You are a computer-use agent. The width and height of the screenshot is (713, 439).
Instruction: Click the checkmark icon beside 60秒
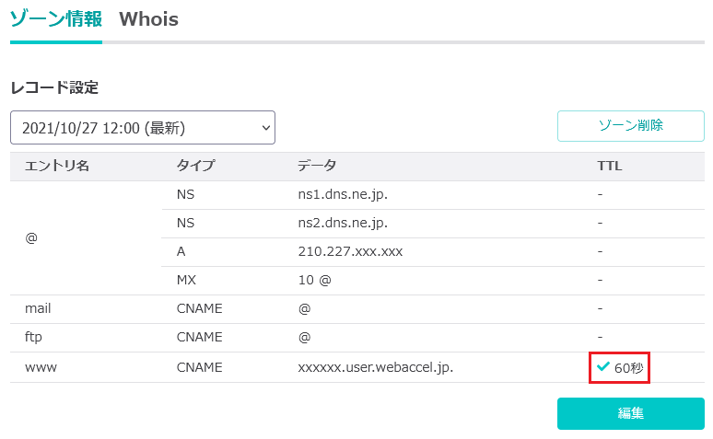(603, 366)
